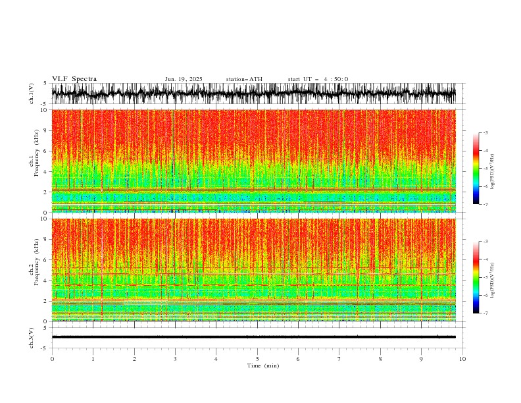
Task: Click the "VLF Spectra" title text
Action: [x=74, y=79]
